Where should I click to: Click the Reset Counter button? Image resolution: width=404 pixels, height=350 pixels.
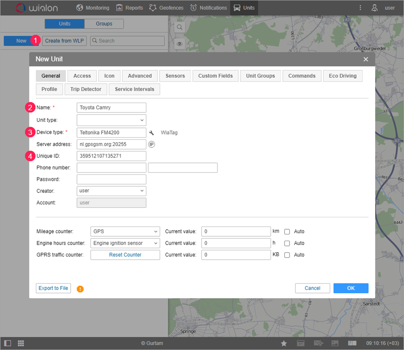coord(125,255)
